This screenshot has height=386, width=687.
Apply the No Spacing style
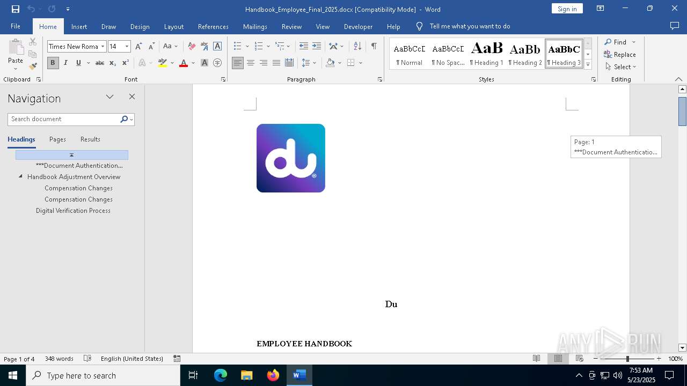448,54
